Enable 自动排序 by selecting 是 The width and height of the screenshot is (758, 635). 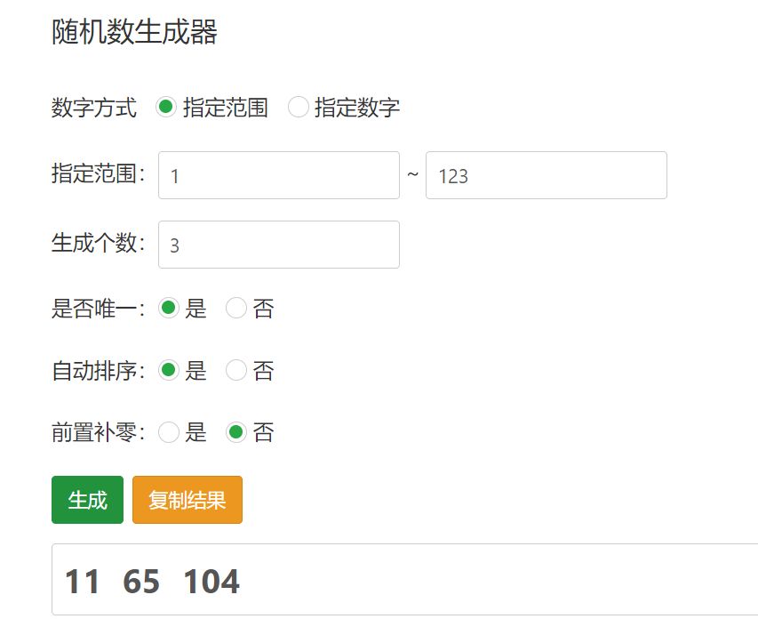(x=168, y=371)
